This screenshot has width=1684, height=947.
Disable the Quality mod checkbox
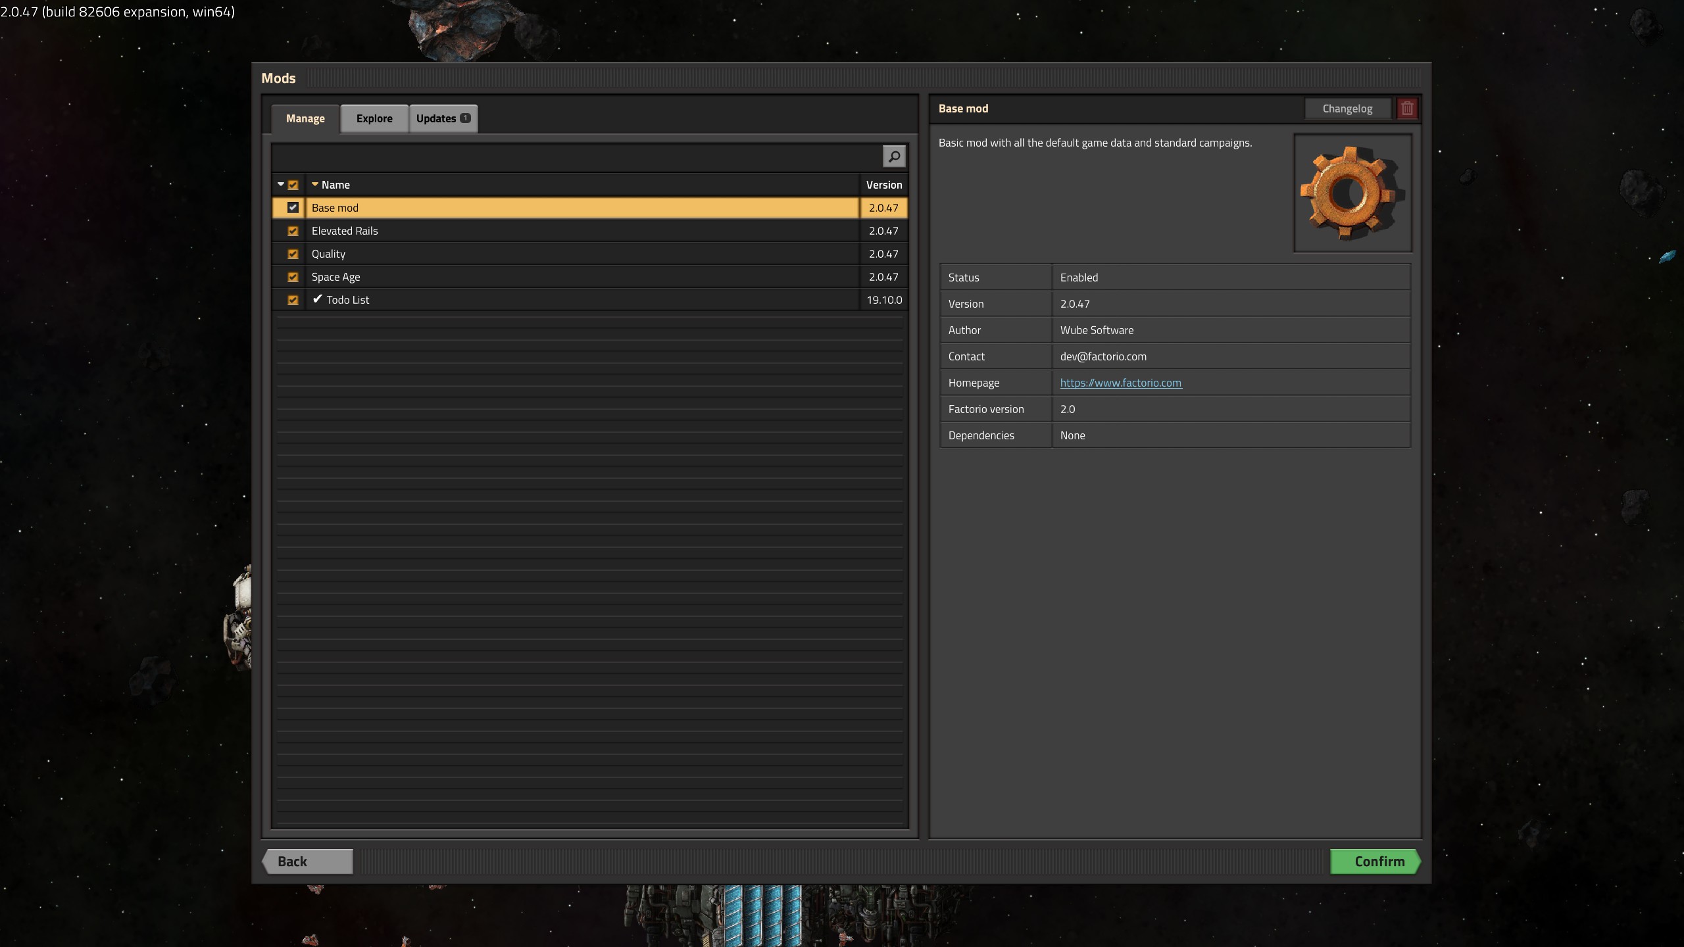click(293, 254)
